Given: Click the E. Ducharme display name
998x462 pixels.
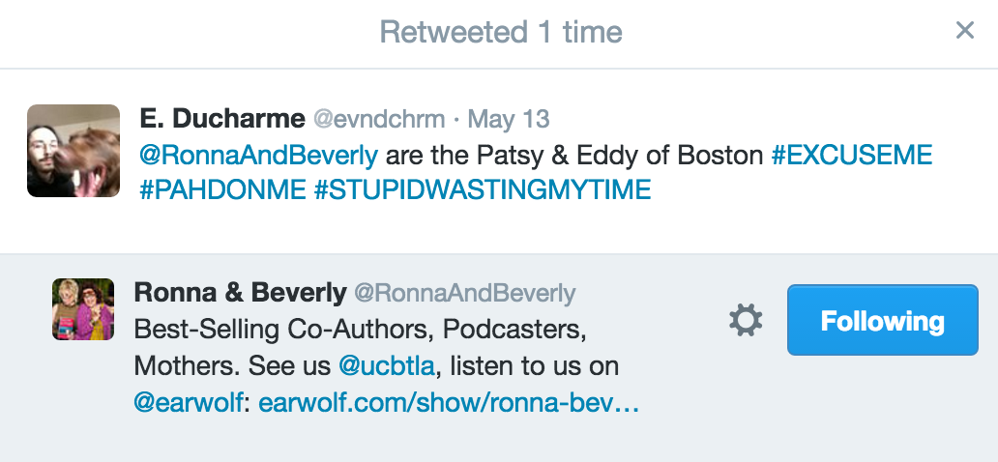Looking at the screenshot, I should click(220, 119).
